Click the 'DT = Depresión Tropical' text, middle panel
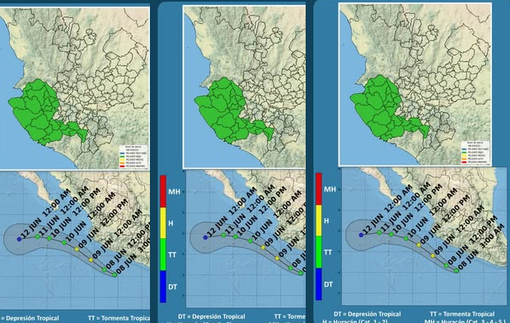510x323 pixels. click(x=212, y=316)
